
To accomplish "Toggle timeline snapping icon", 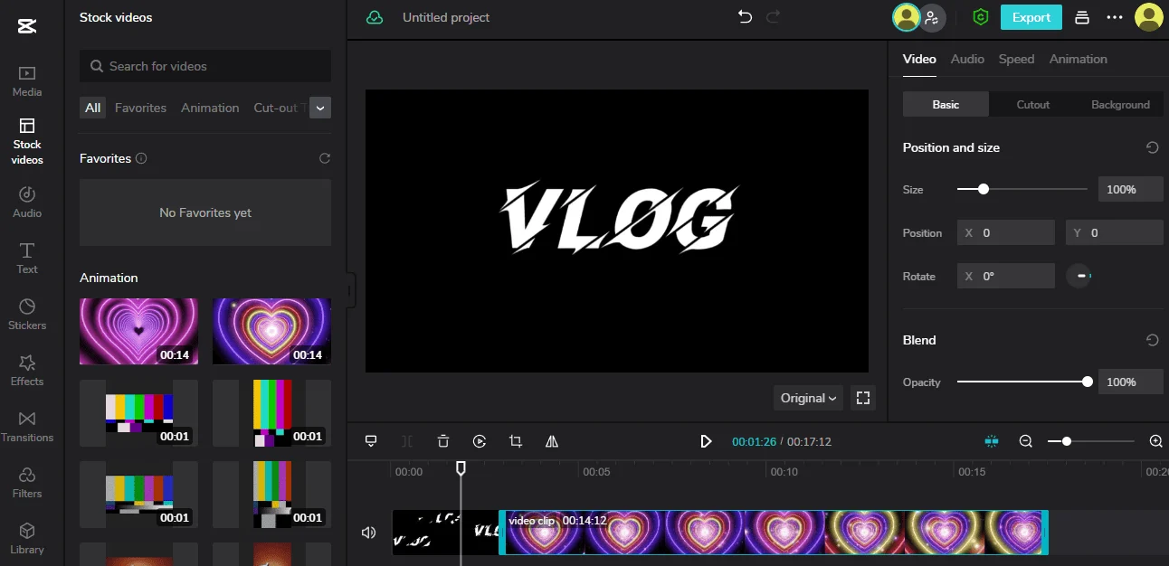I will [x=992, y=441].
